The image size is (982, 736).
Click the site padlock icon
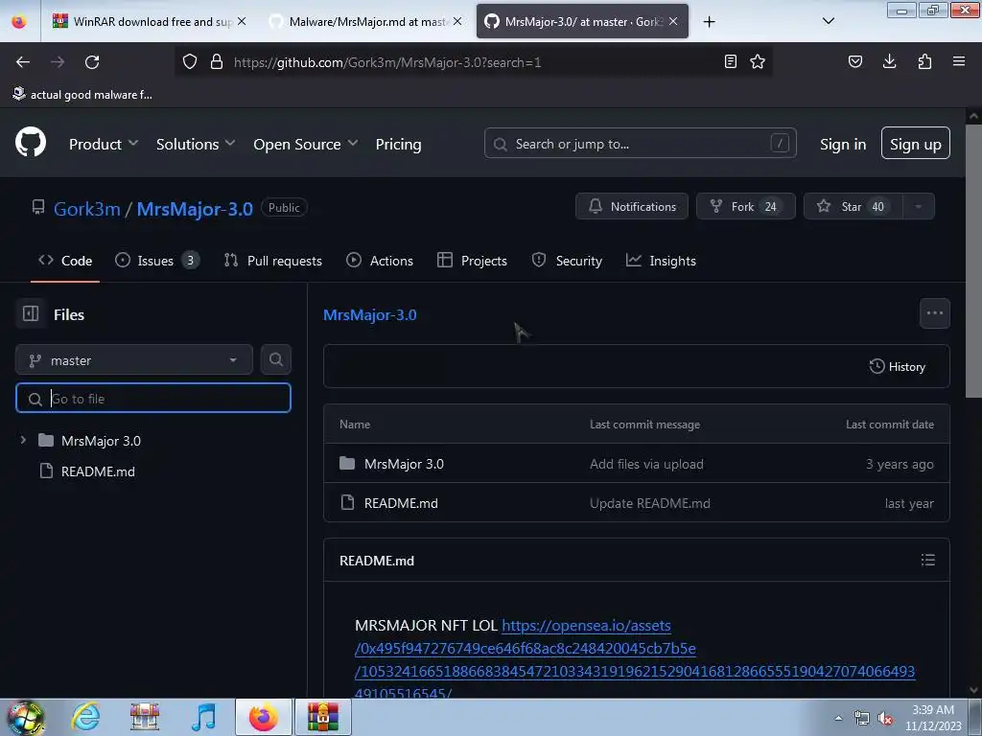[217, 62]
